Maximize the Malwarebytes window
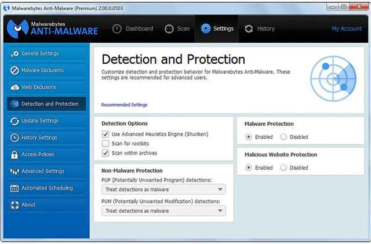Screen dimensions: 371x244 click(344, 6)
